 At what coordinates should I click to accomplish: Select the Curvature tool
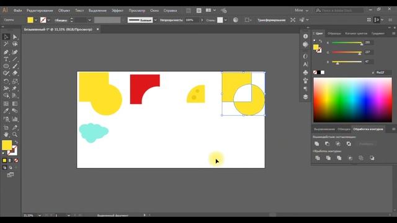click(15, 52)
